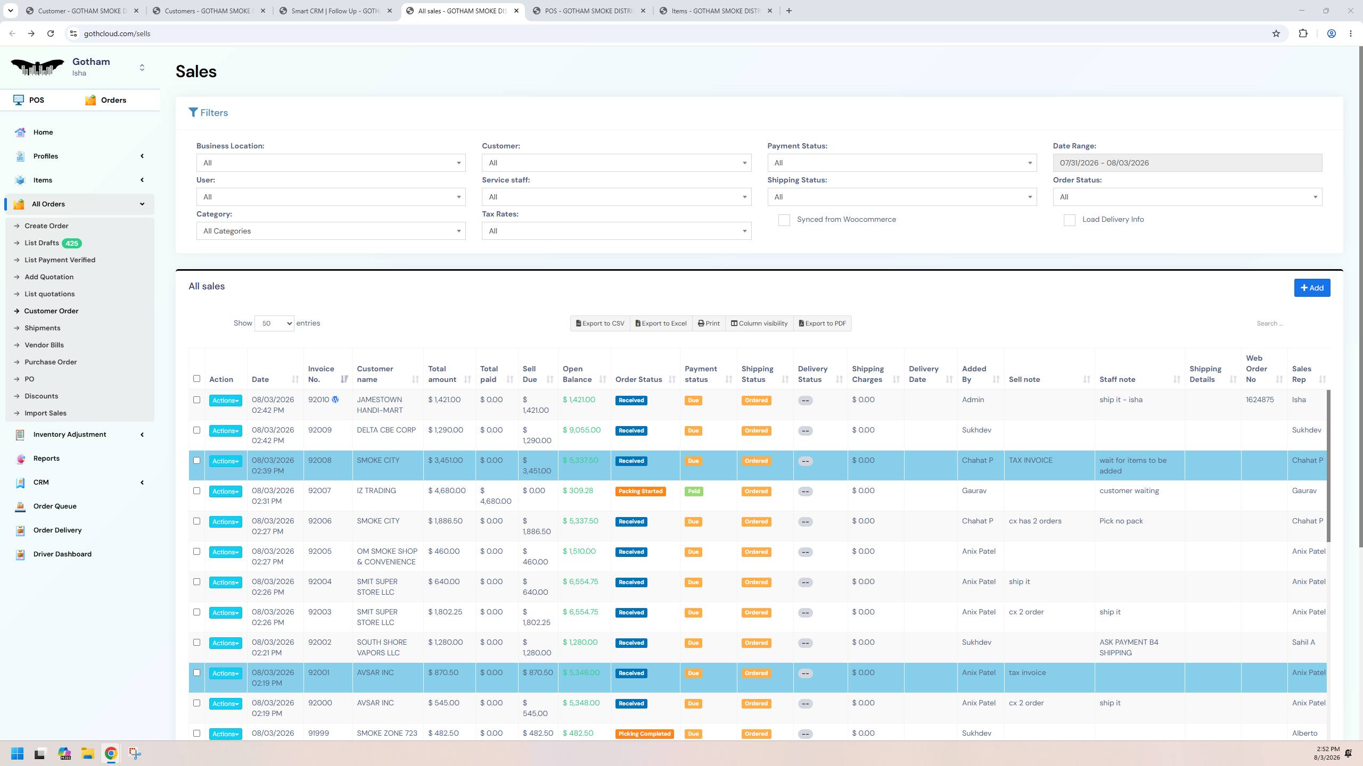The height and width of the screenshot is (766, 1363).
Task: Check the Load Delivery Info box
Action: (x=1069, y=220)
